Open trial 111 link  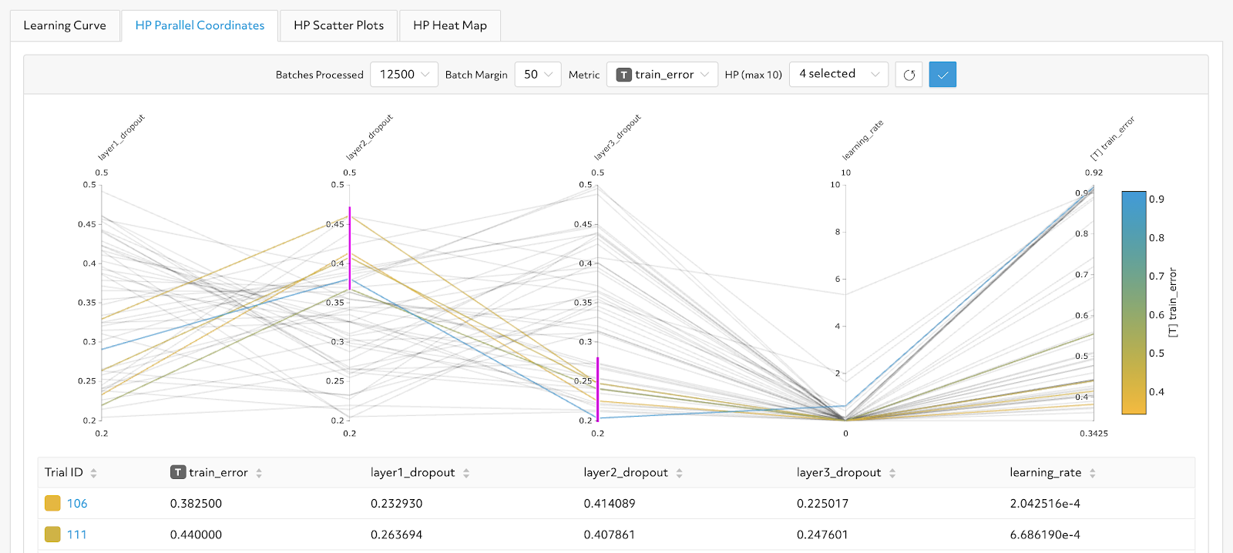(77, 535)
